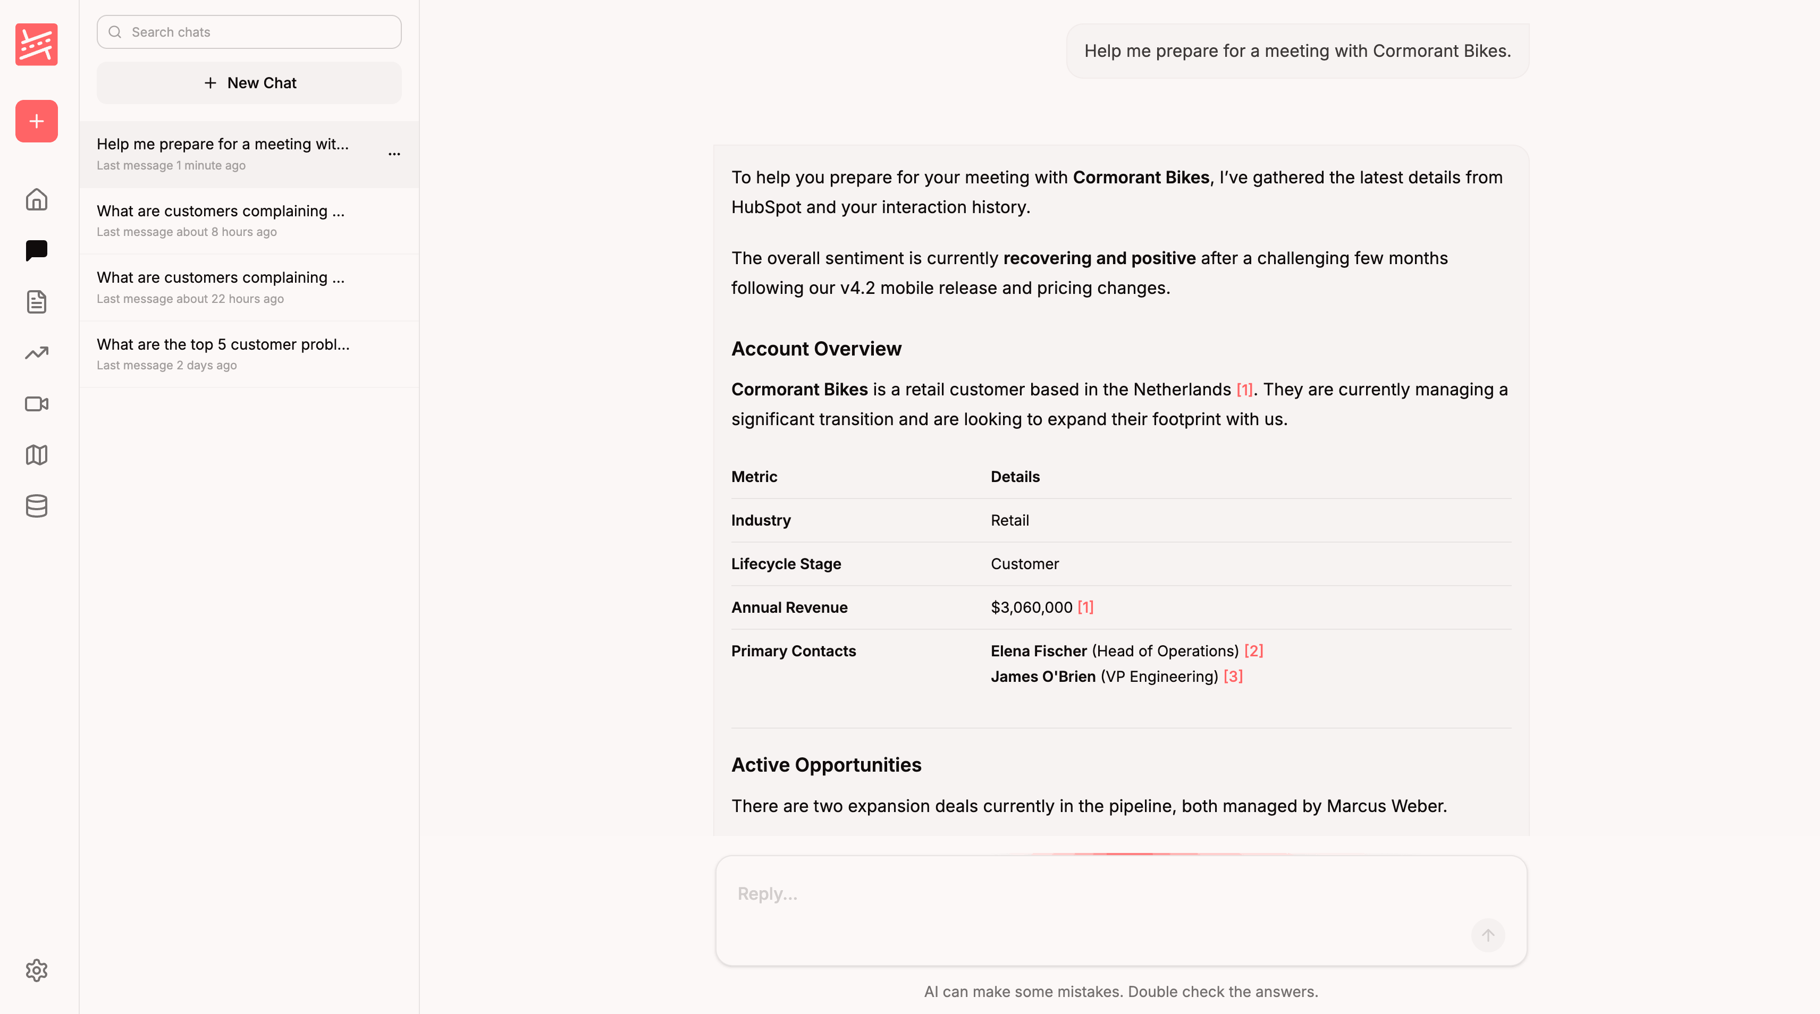Open the Database icon in sidebar
Image resolution: width=1820 pixels, height=1014 pixels.
36,506
